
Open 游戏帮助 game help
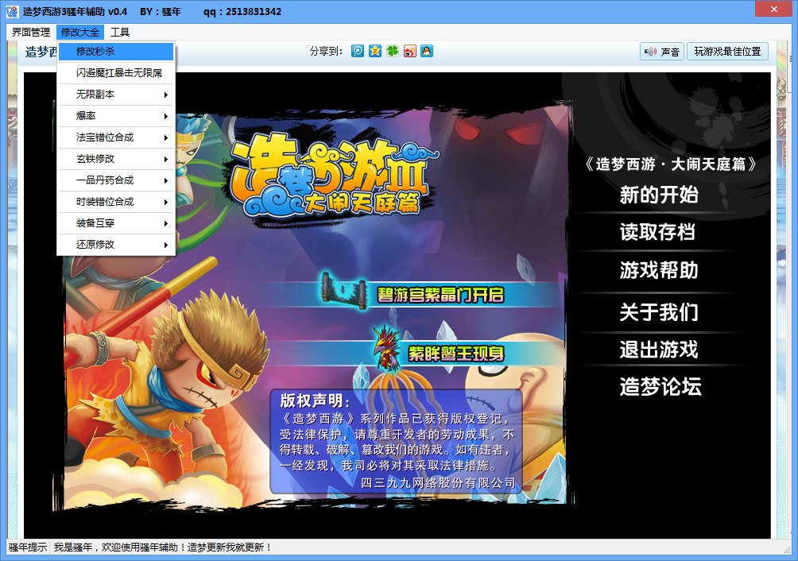659,270
